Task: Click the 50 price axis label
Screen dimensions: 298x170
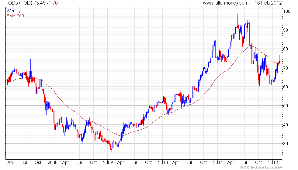Action: pos(286,106)
